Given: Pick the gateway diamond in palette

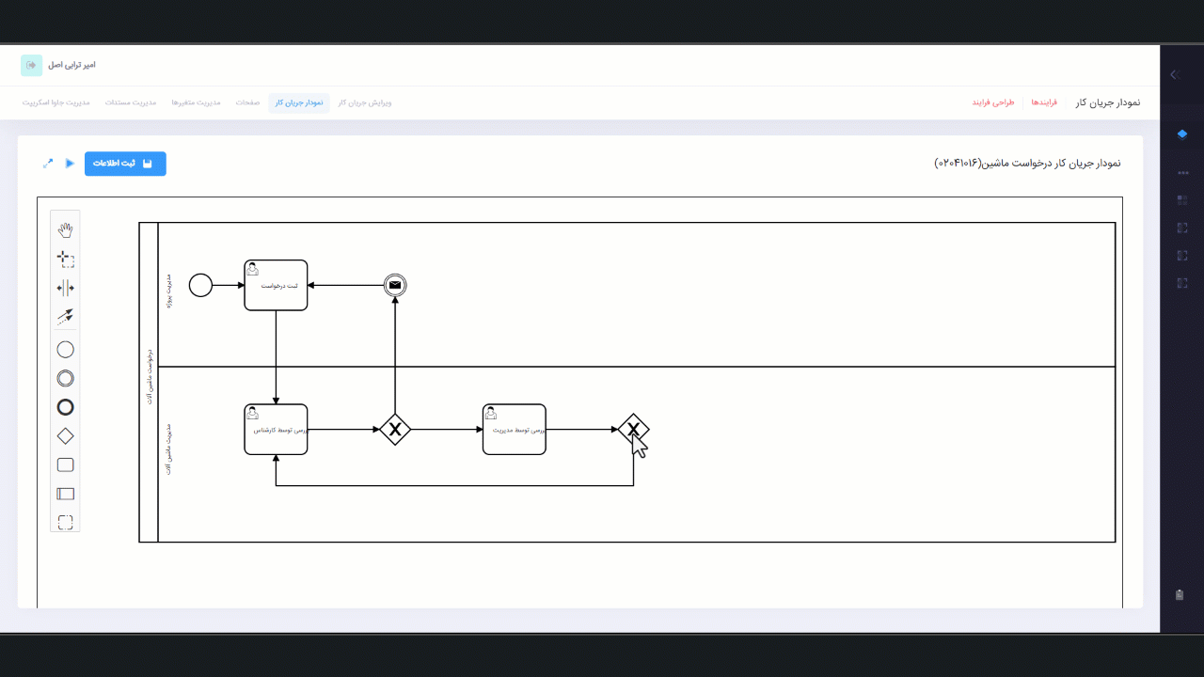Looking at the screenshot, I should 65,436.
